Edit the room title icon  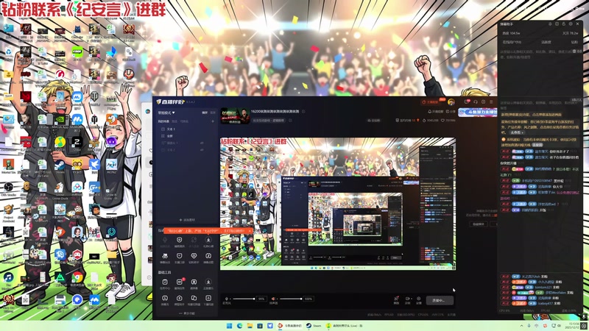click(x=303, y=112)
